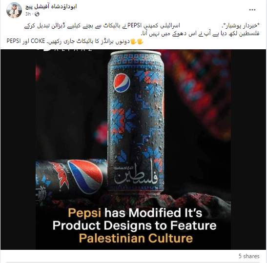Viewport: 267px width, 263px height.
Task: Open the Pepsi can post image
Action: click(133, 149)
